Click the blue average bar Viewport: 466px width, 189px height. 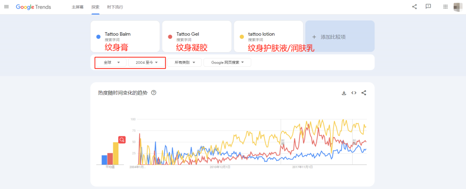[x=104, y=160]
